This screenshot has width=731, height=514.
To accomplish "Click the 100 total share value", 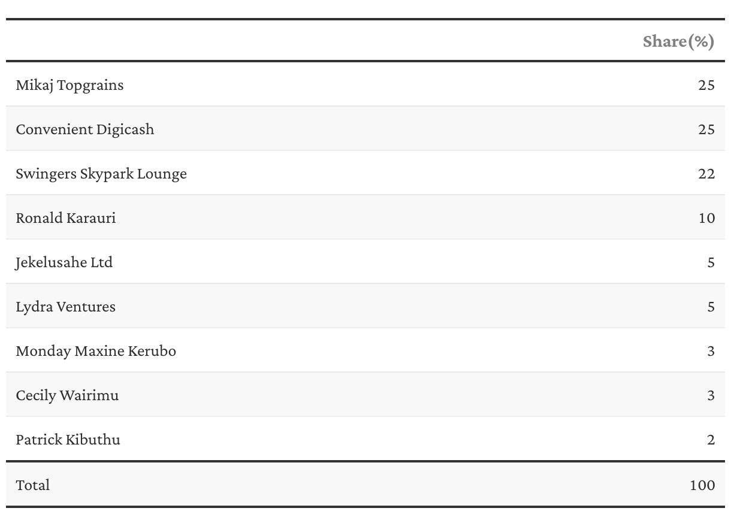I will point(702,485).
